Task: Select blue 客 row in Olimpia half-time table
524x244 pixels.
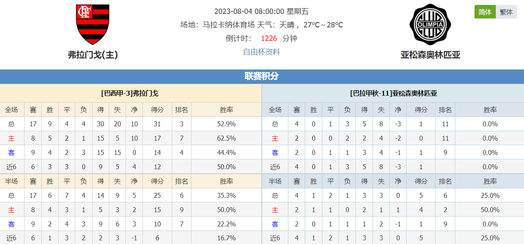Action: click(x=393, y=224)
